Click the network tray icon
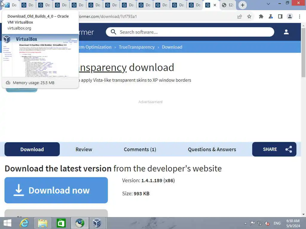306x229 pixels. coord(260,223)
